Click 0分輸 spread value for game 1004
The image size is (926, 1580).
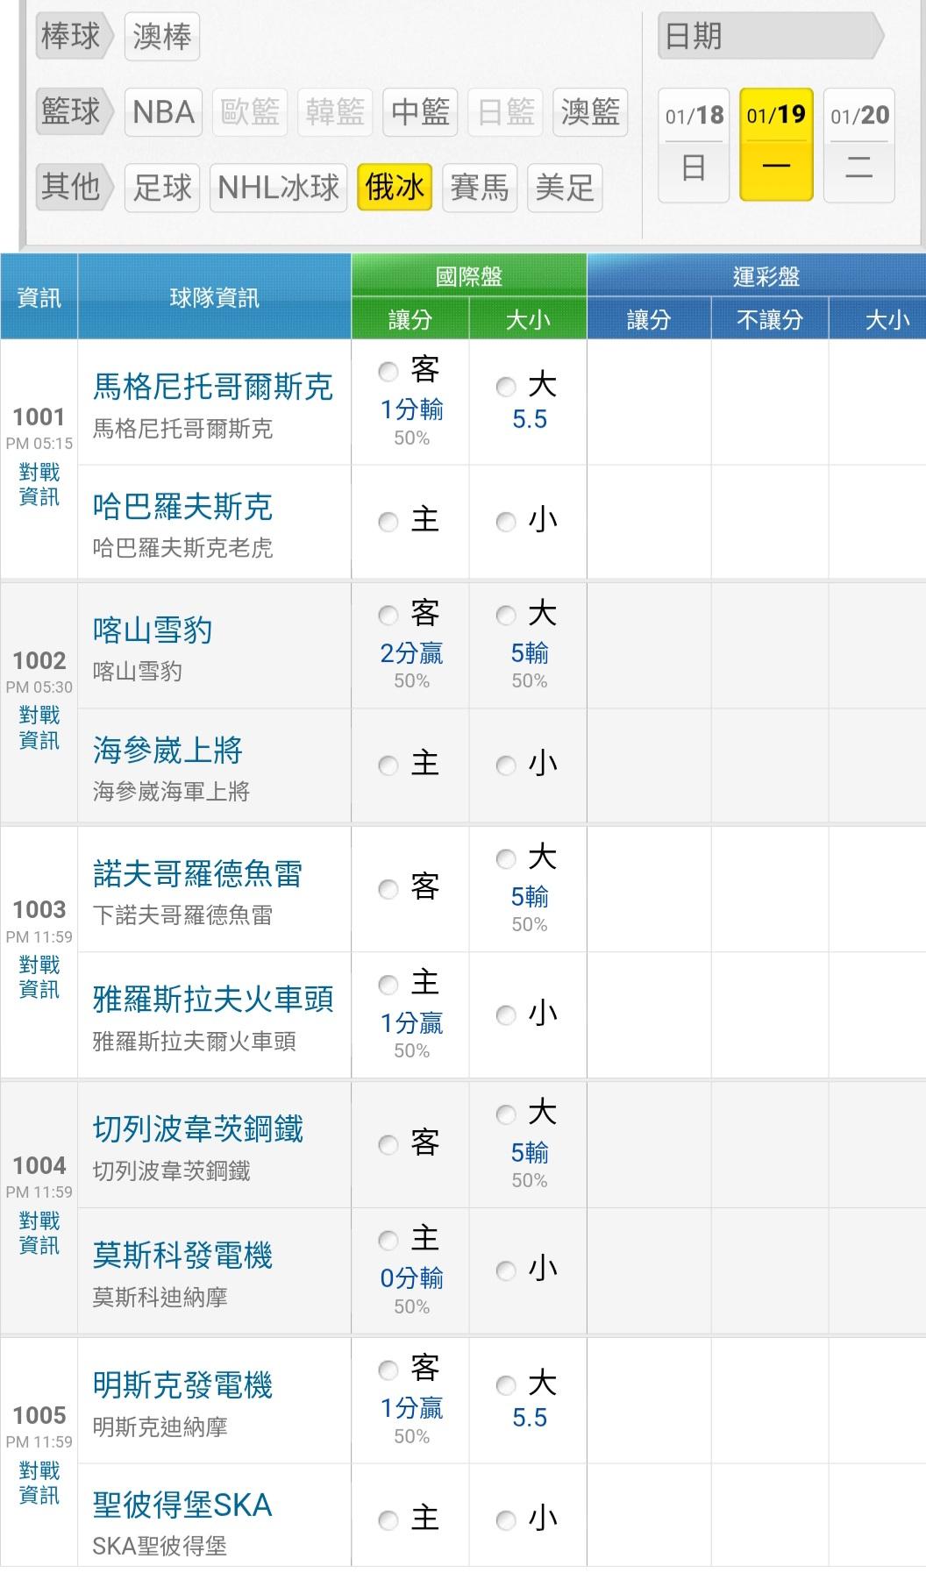(411, 1278)
